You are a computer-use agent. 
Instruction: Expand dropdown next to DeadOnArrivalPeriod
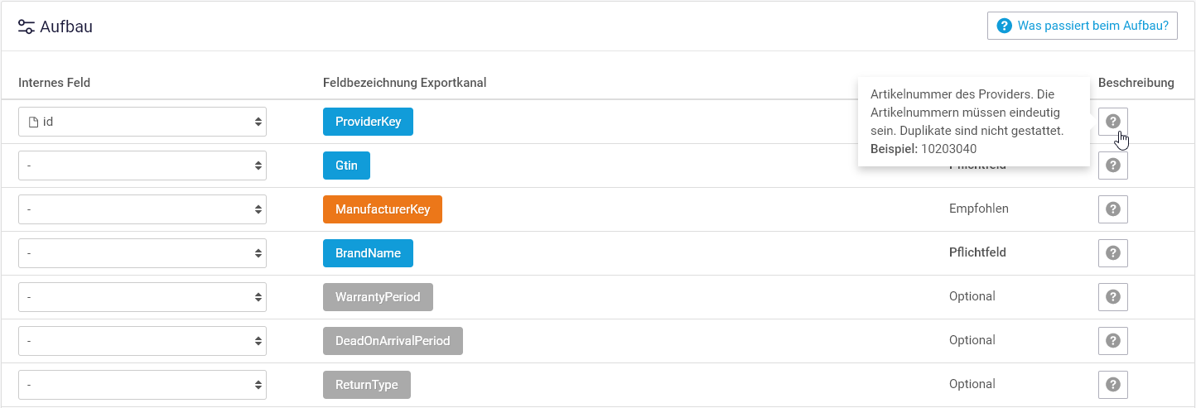tap(142, 341)
